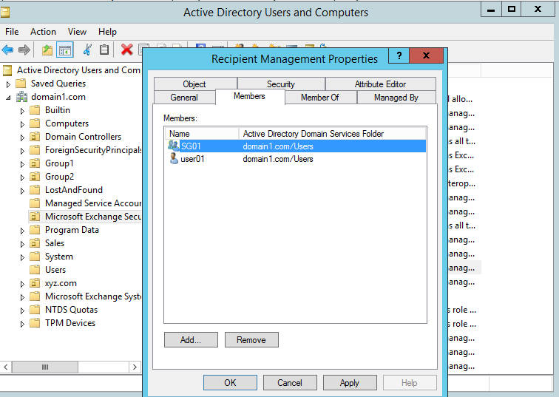
Task: Switch to the Security tab
Action: (281, 84)
